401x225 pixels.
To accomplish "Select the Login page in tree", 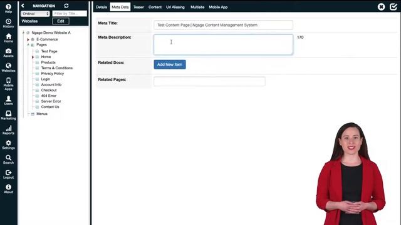I will tap(46, 79).
